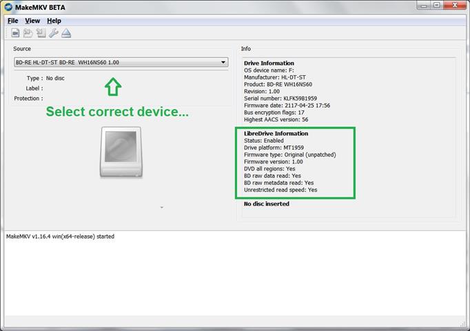Click the MakeMKV logo in title bar
Screen dimensions: 470x331
9,7
